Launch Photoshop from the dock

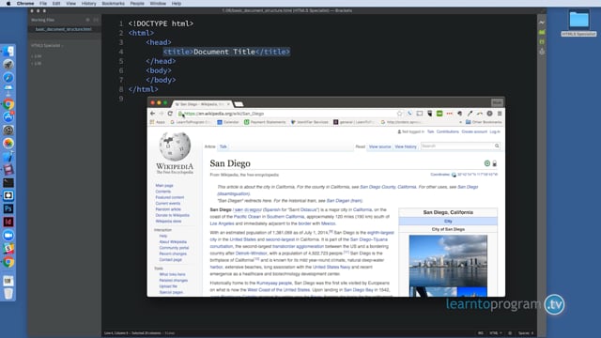click(8, 208)
